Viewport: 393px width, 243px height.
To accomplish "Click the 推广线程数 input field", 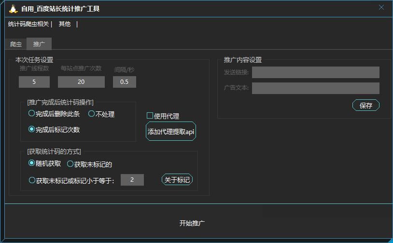I will pyautogui.click(x=34, y=82).
